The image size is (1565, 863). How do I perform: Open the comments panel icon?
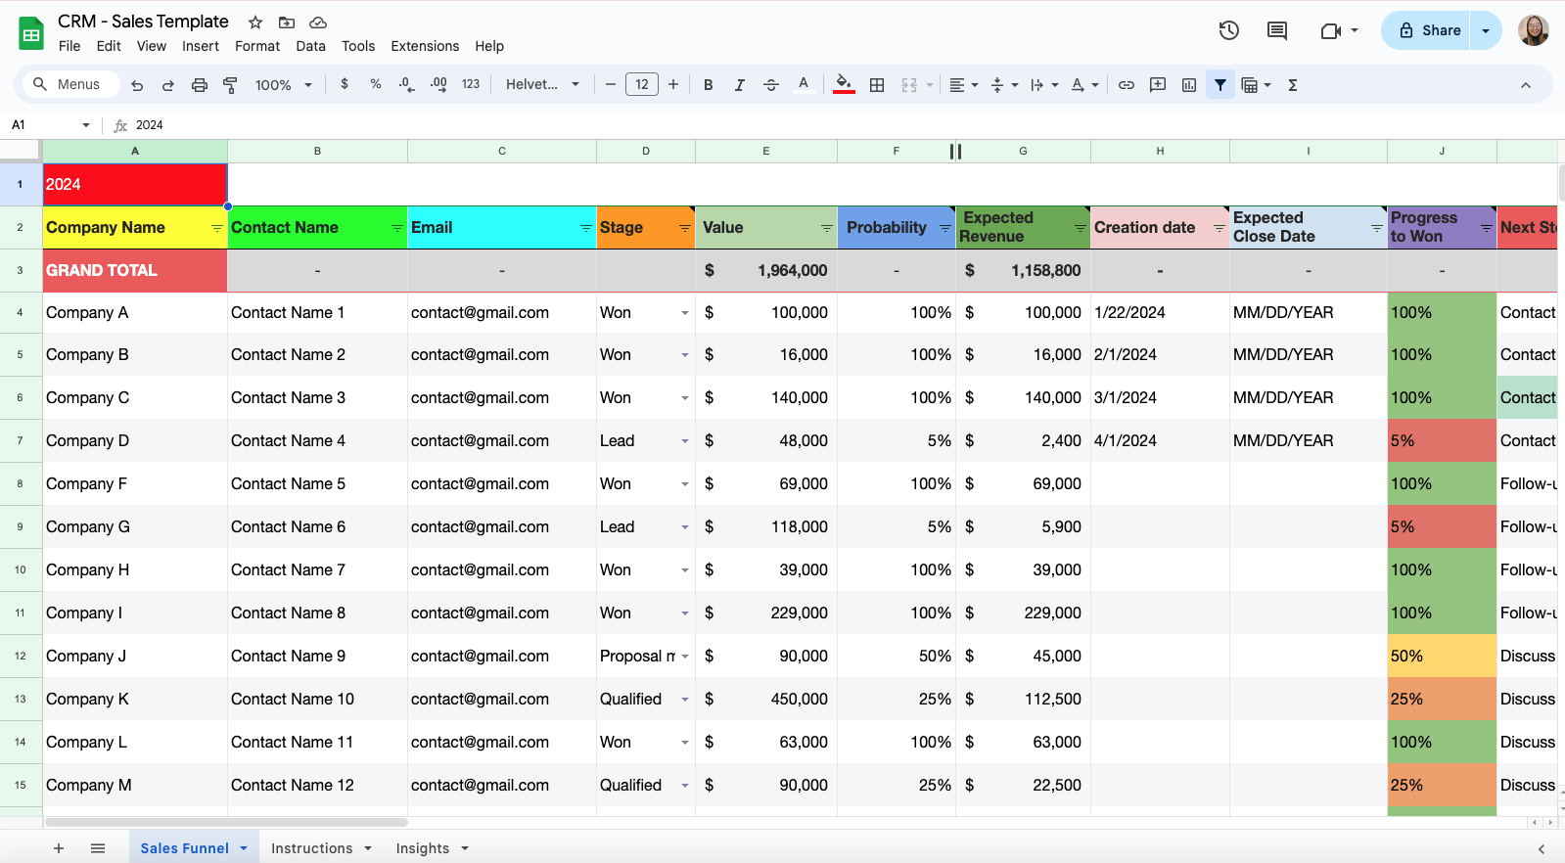coord(1276,30)
